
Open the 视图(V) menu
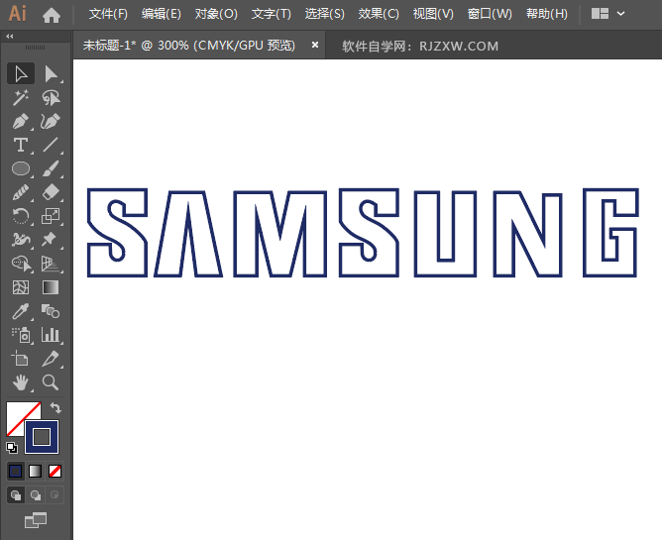click(x=433, y=14)
